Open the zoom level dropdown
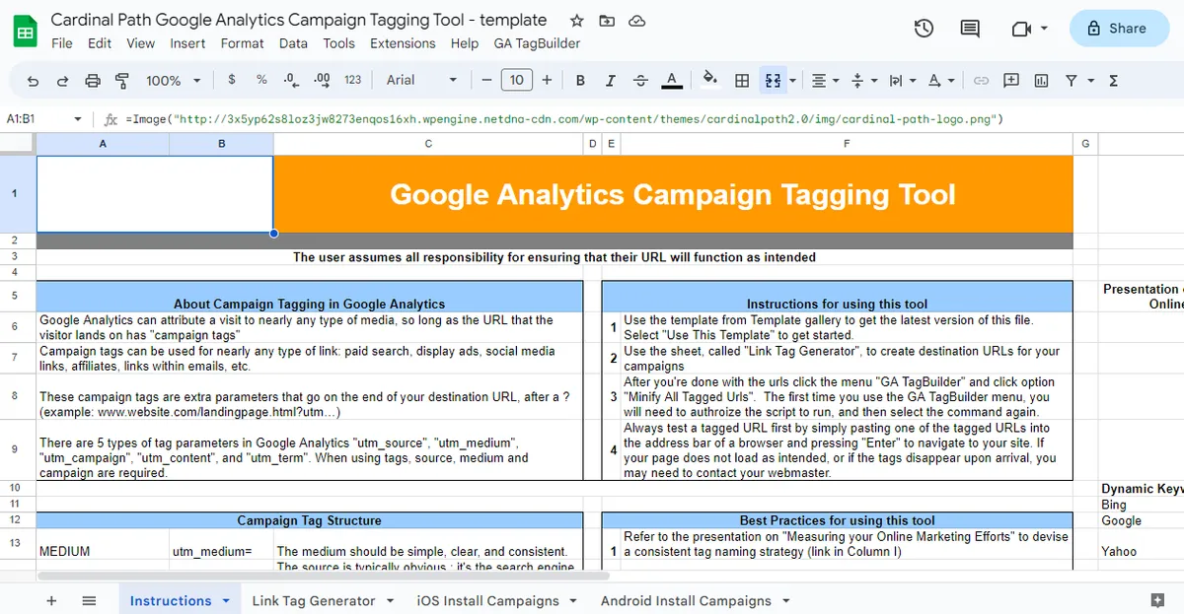 (x=173, y=80)
